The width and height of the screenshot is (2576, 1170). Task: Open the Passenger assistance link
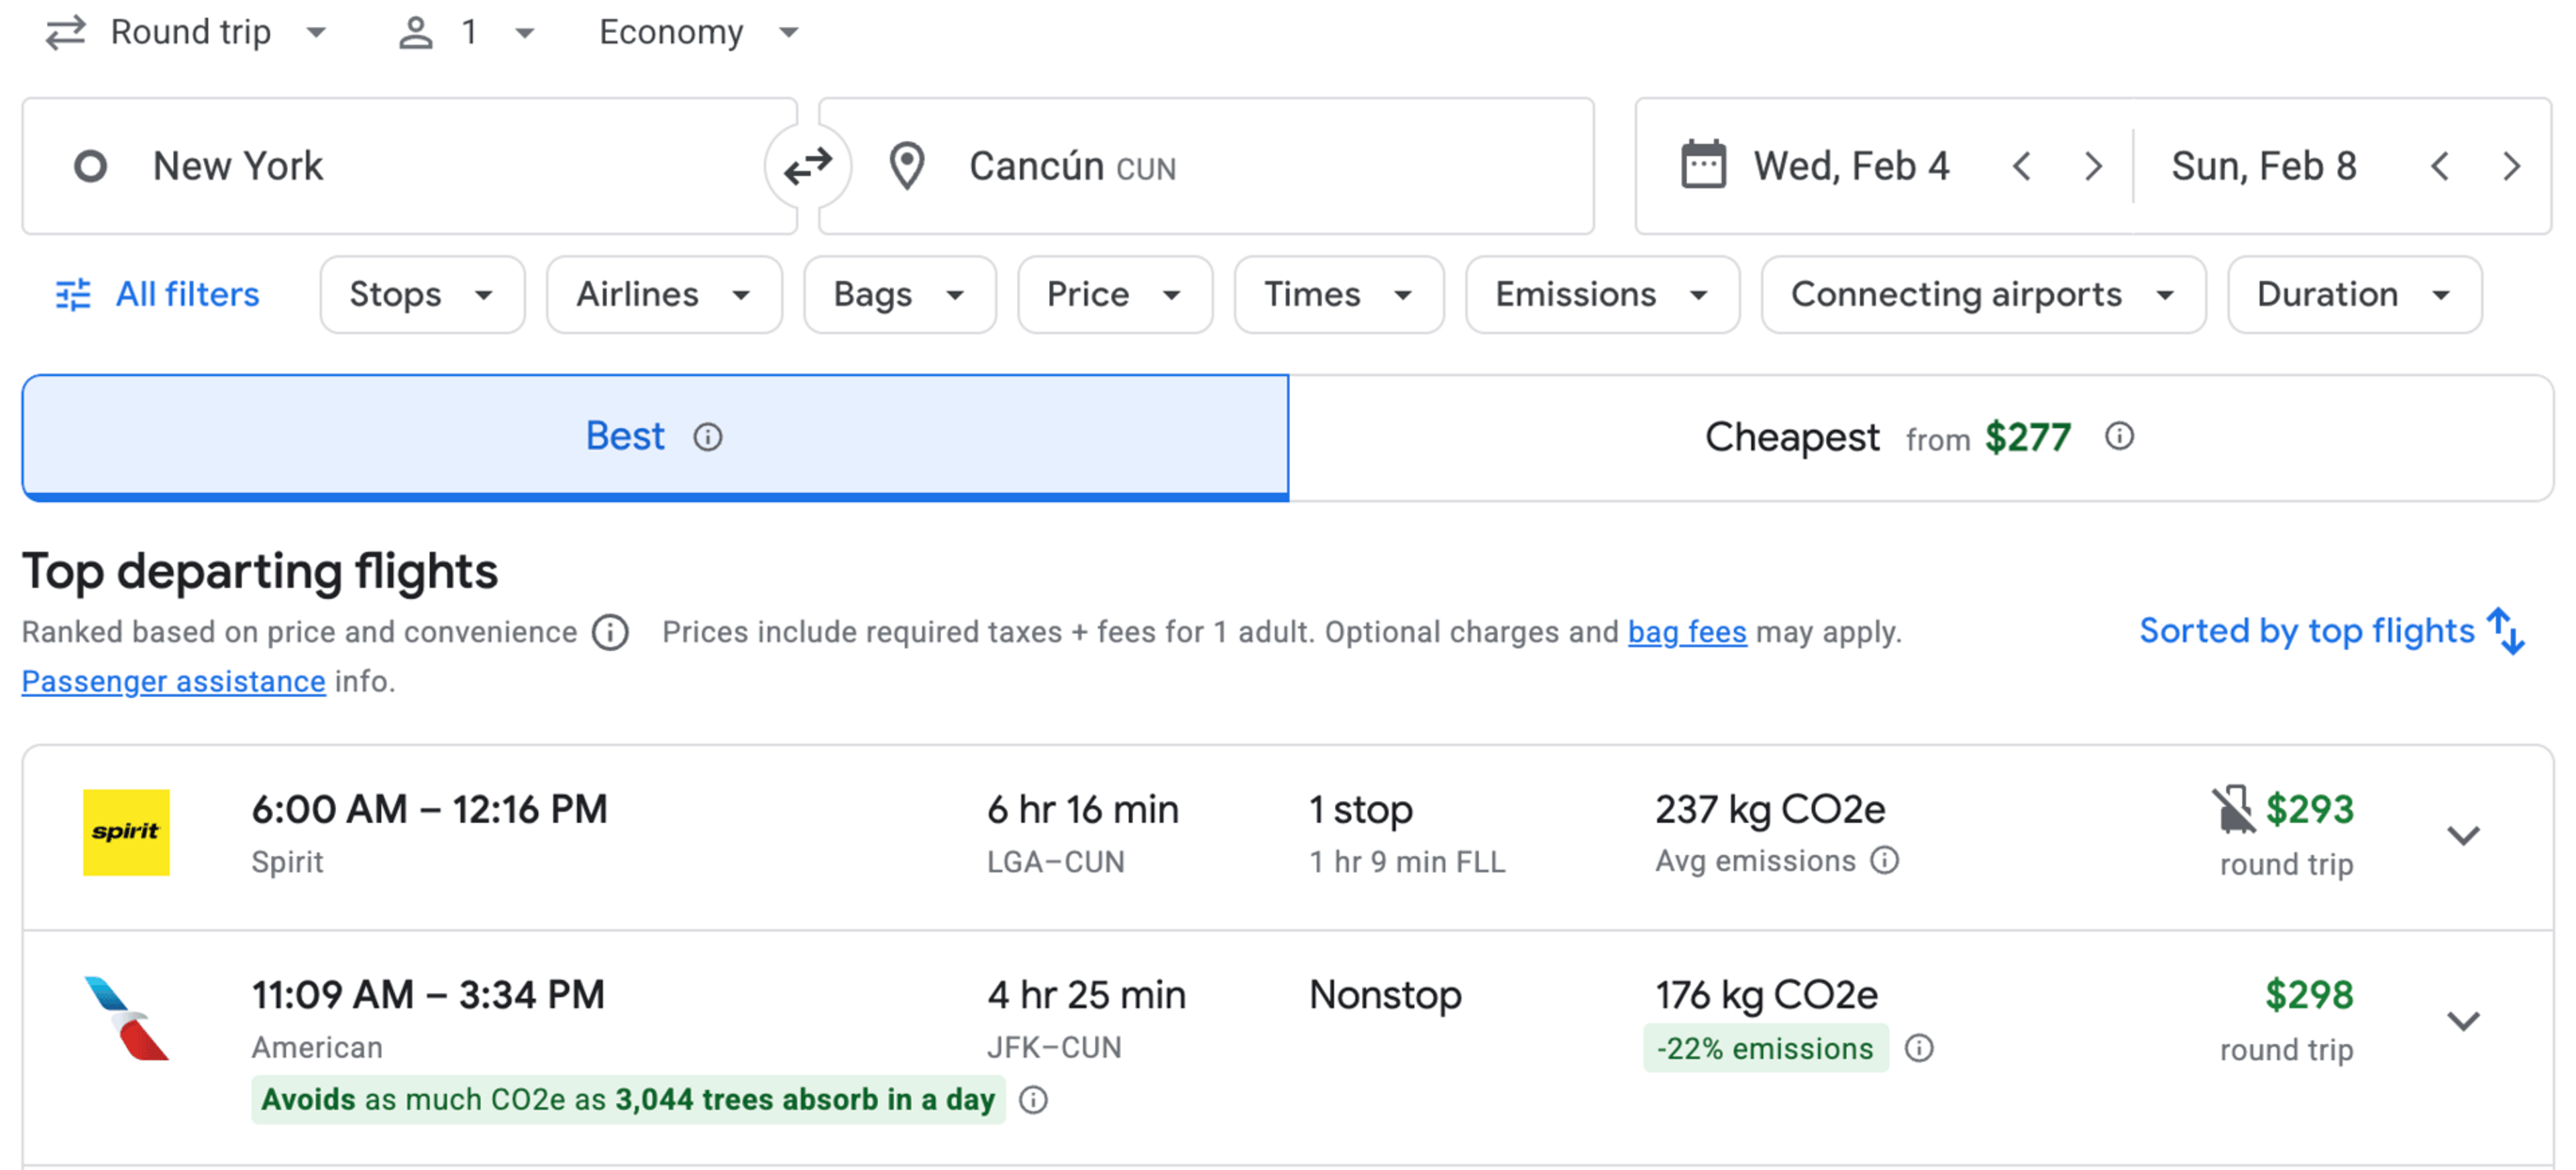click(x=173, y=681)
